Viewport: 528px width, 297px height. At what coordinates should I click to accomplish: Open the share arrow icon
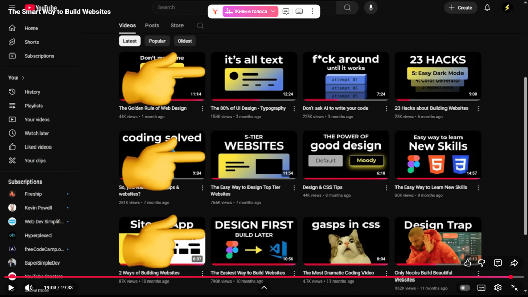(x=514, y=263)
